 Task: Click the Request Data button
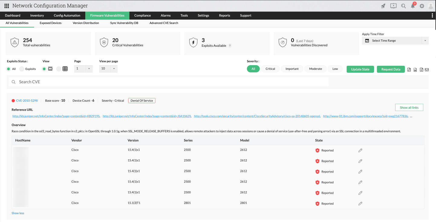coord(391,69)
